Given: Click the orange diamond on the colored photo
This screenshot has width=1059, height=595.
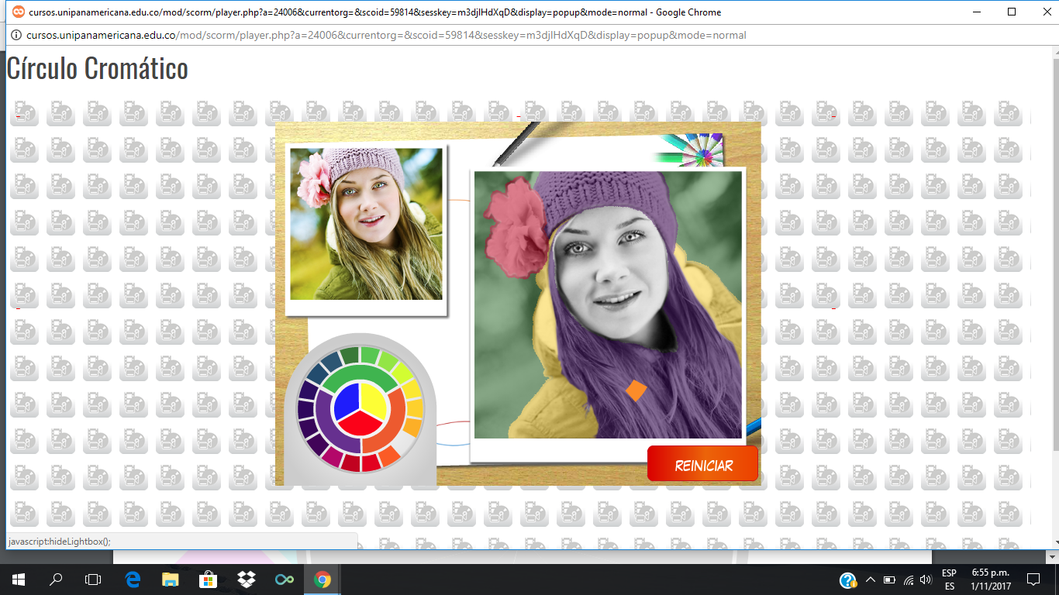Looking at the screenshot, I should [x=636, y=390].
